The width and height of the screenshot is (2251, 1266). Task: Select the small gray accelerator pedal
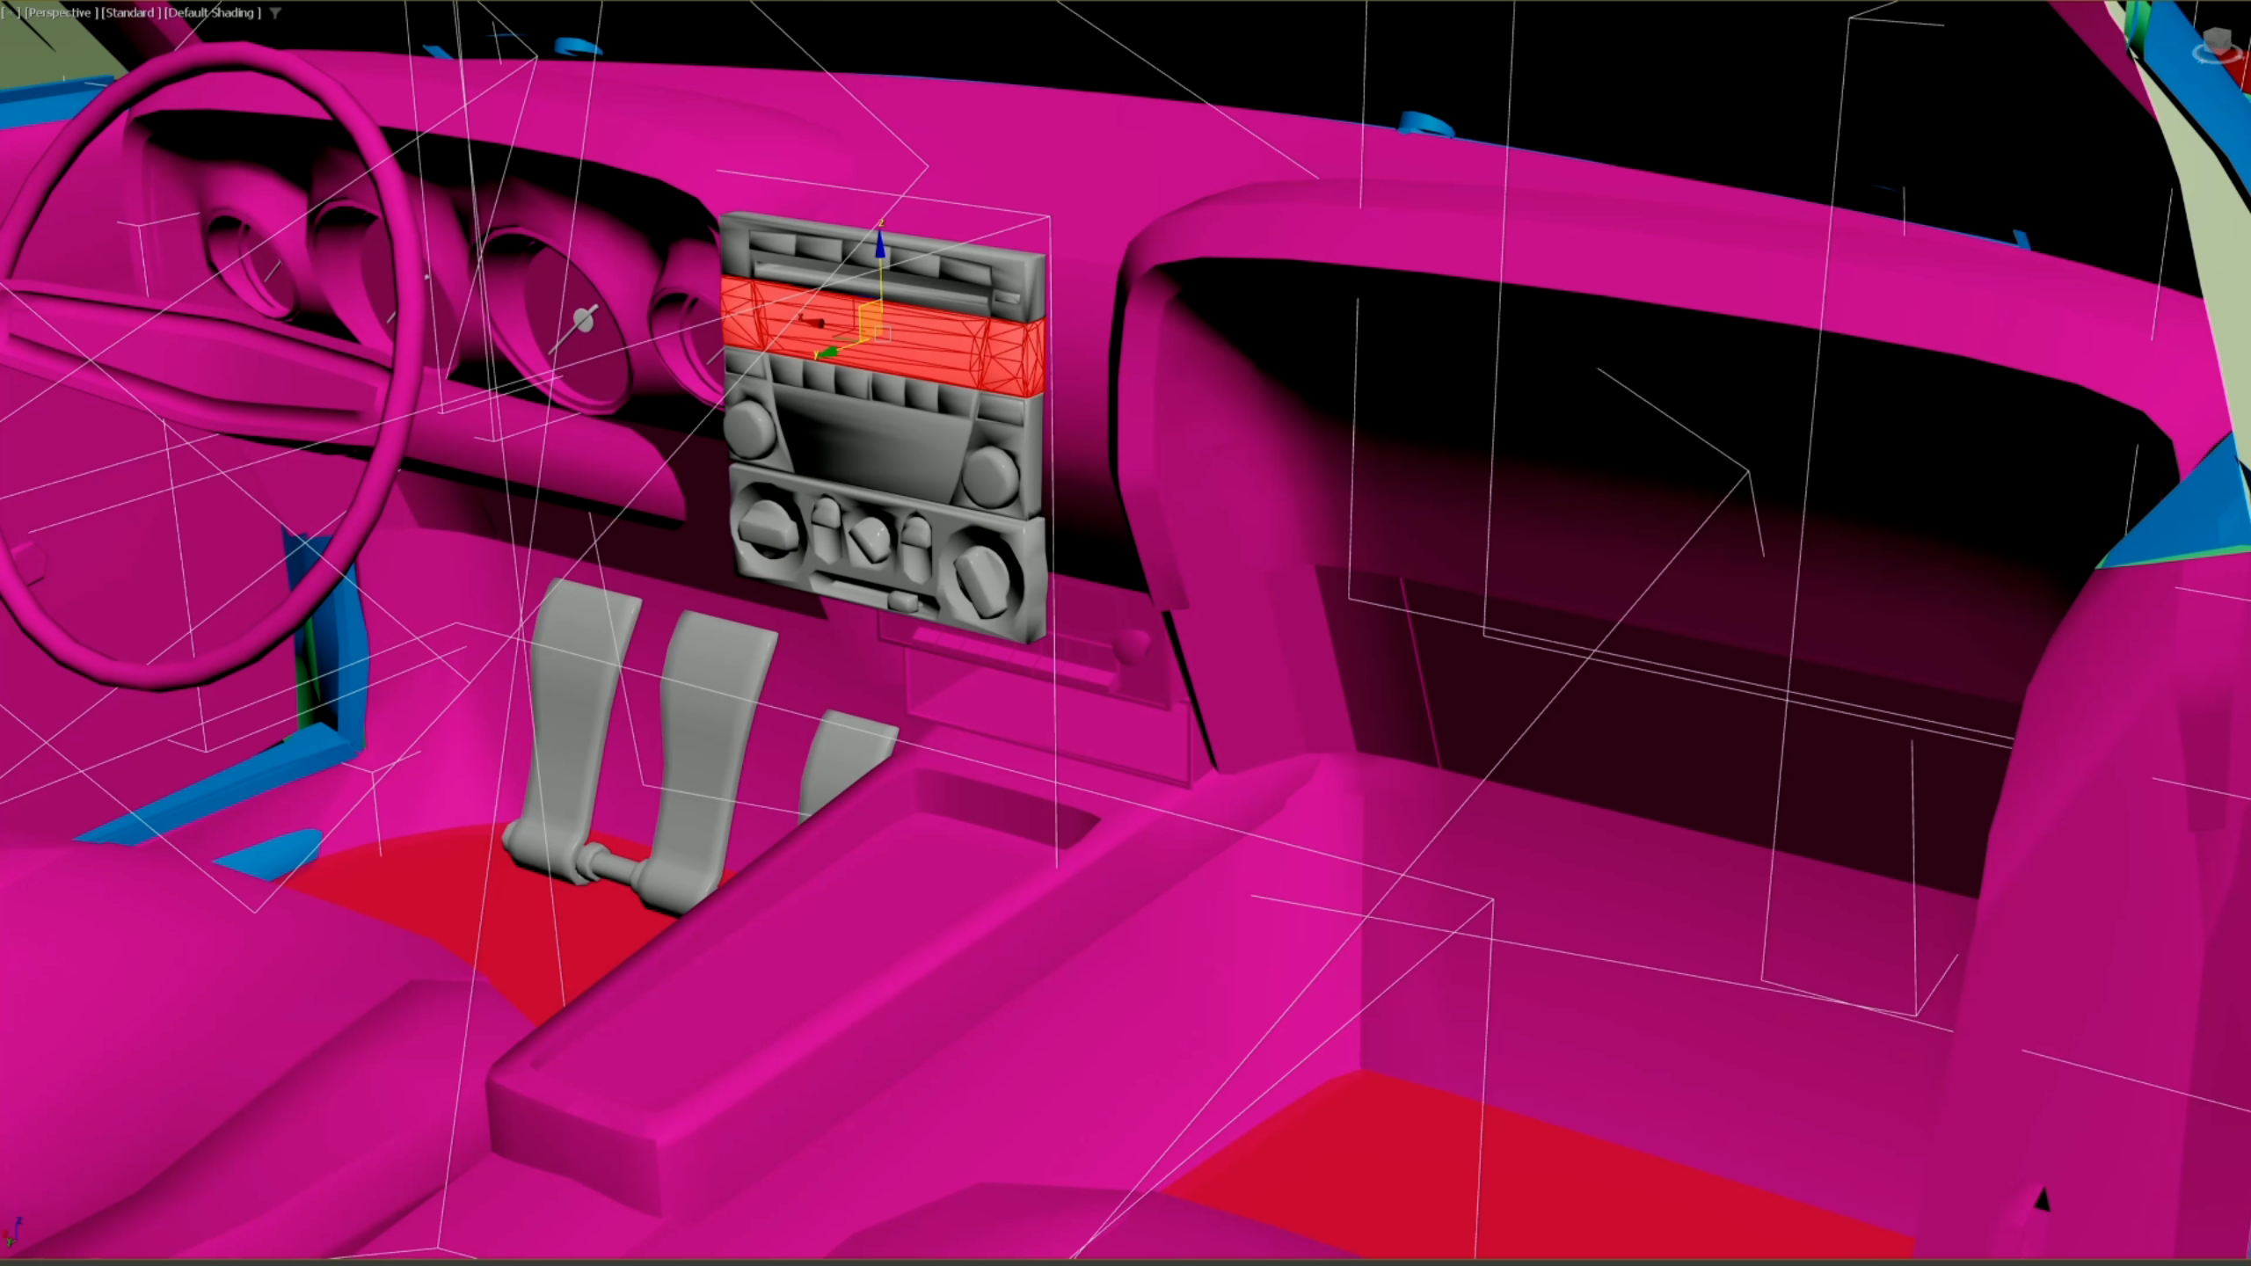point(847,760)
